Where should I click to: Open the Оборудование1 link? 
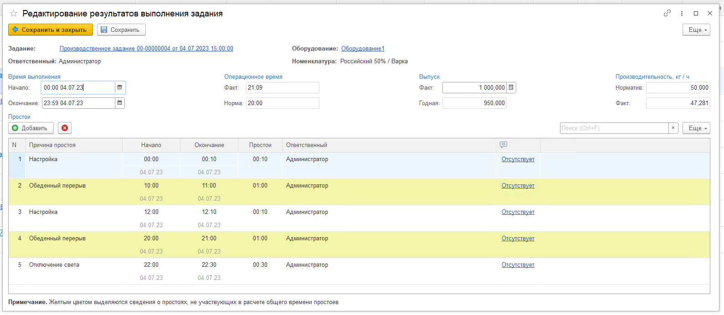point(363,48)
